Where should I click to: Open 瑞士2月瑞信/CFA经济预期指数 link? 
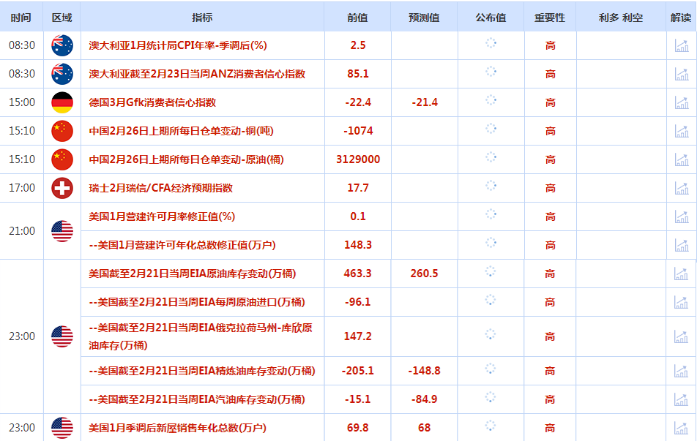[161, 188]
